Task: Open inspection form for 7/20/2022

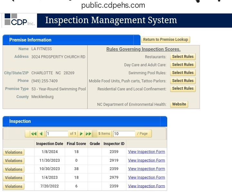Action: tap(146, 186)
